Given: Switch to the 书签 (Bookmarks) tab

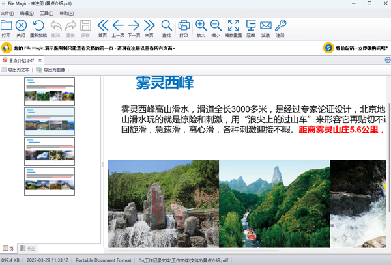Looking at the screenshot, I should (27, 249).
